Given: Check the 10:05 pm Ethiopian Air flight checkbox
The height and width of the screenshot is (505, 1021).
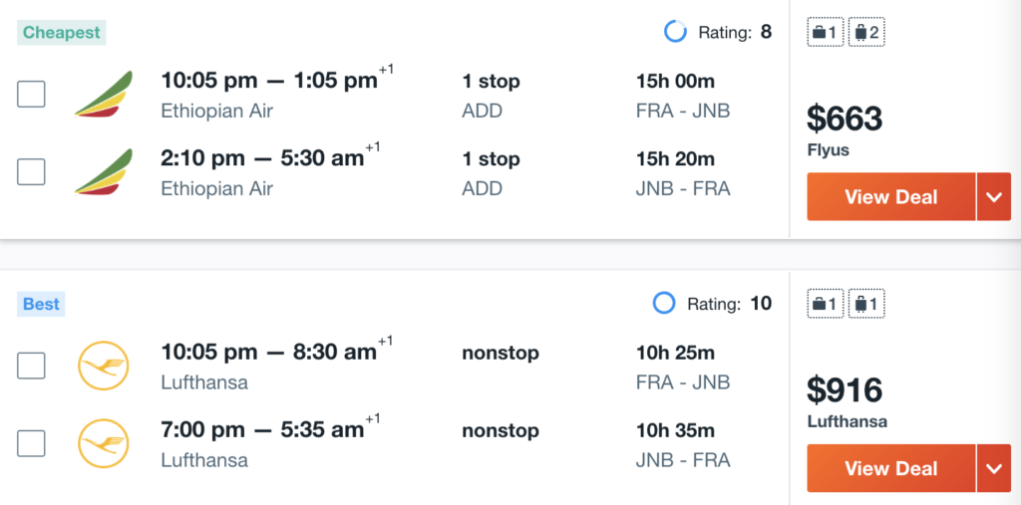Looking at the screenshot, I should click(x=31, y=95).
